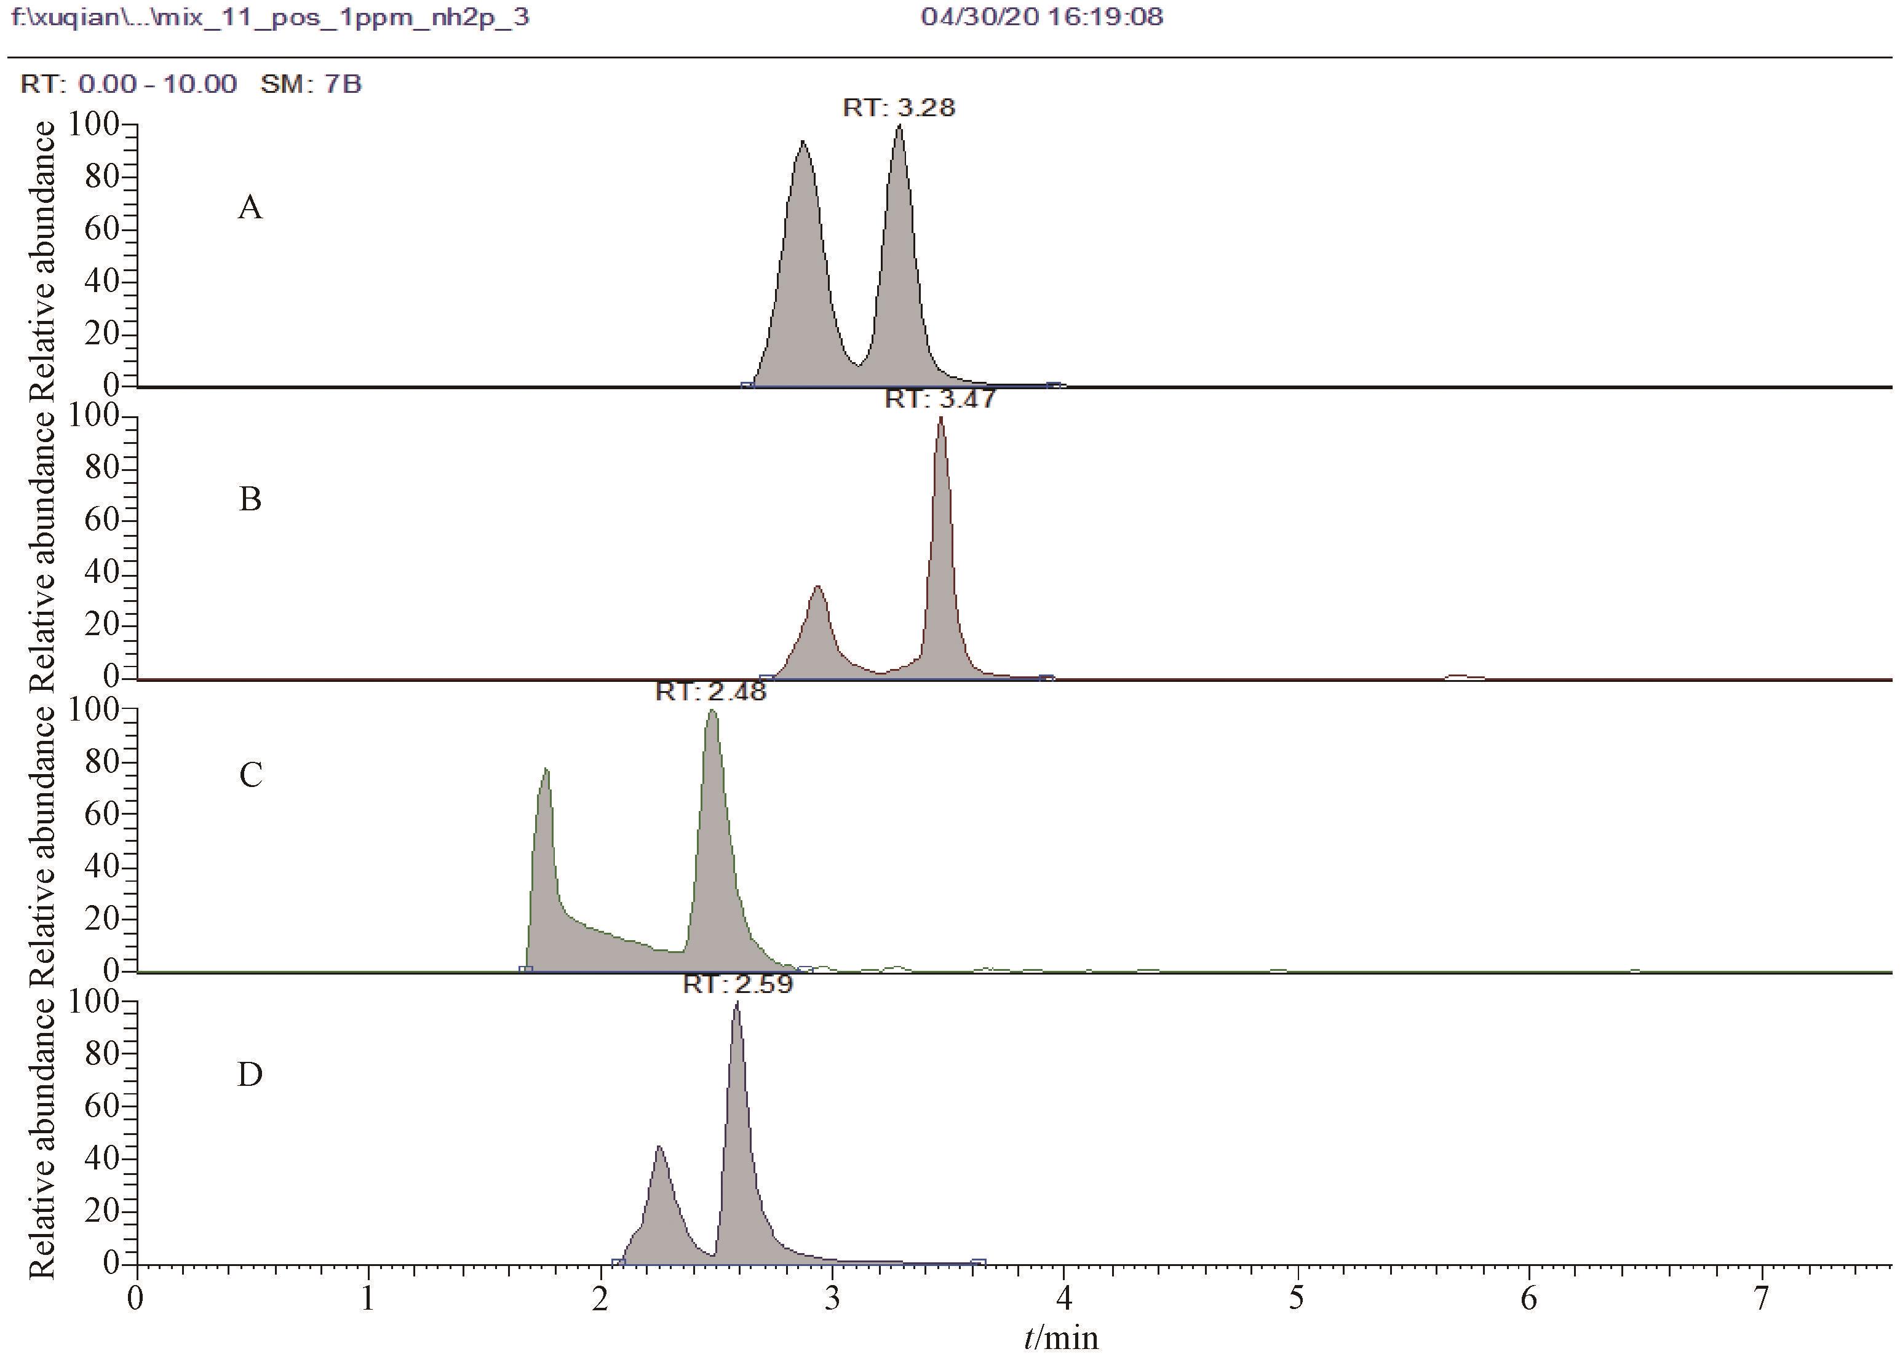Click the RT: 3.47 peak label
The image size is (1900, 1357).
[x=940, y=398]
